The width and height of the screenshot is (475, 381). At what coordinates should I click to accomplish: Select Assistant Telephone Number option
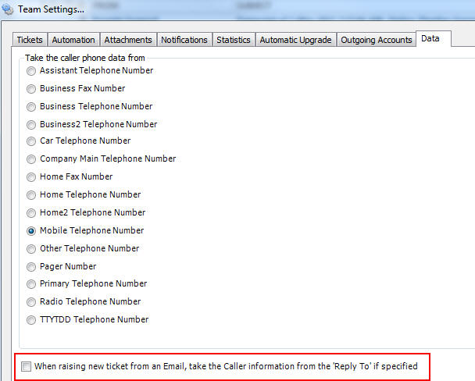coord(31,71)
